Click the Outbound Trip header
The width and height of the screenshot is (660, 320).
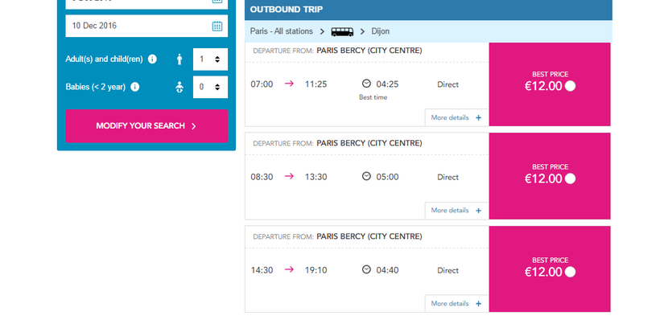coord(428,10)
